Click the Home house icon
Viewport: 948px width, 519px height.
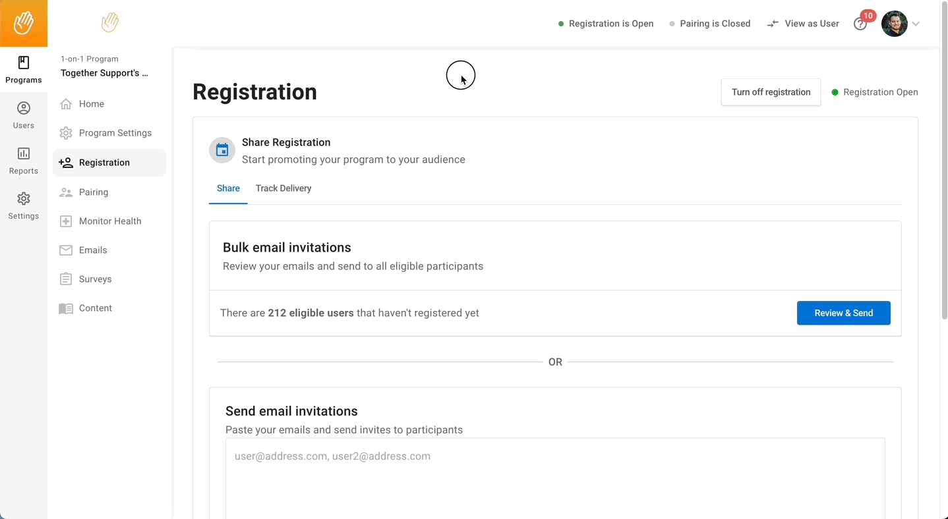tap(66, 104)
